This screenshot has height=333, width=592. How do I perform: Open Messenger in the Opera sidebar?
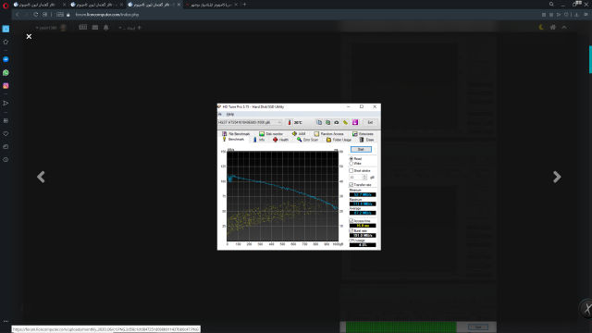6,59
